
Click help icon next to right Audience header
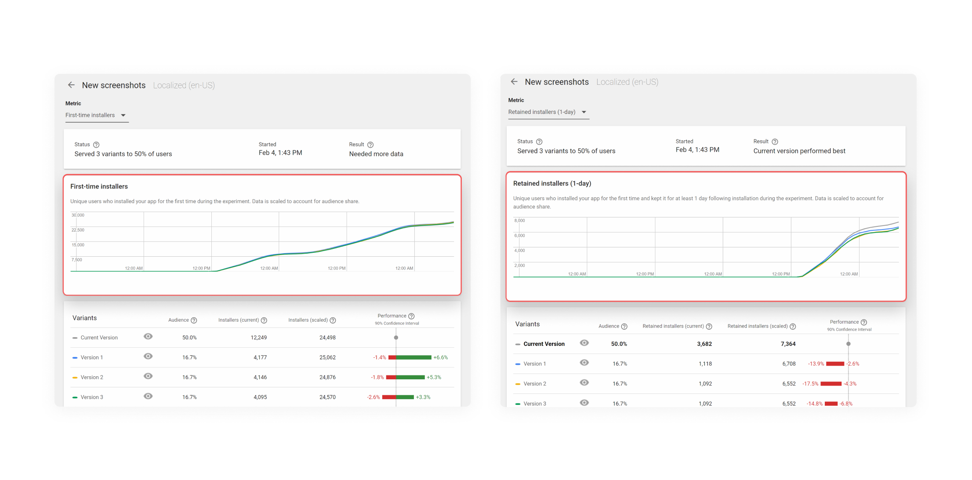[x=624, y=327]
